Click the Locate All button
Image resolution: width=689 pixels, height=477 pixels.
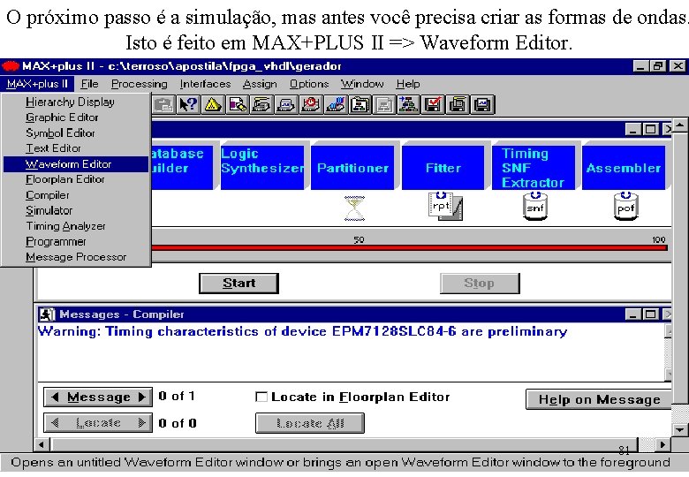pyautogui.click(x=310, y=423)
